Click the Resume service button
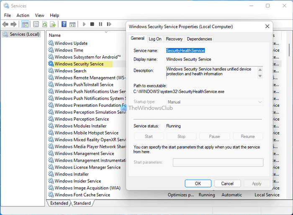 click(x=248, y=137)
